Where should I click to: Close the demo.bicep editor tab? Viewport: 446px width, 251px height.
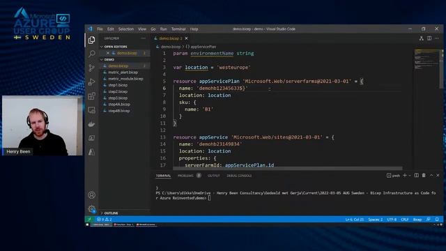pyautogui.click(x=186, y=38)
